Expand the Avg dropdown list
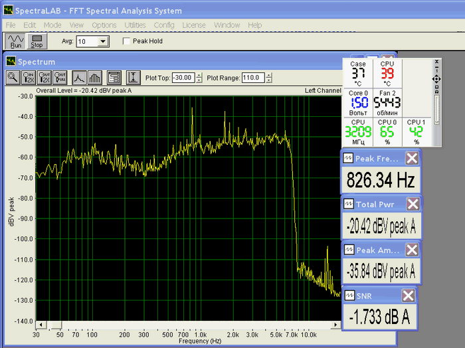This screenshot has width=465, height=348. (x=102, y=41)
